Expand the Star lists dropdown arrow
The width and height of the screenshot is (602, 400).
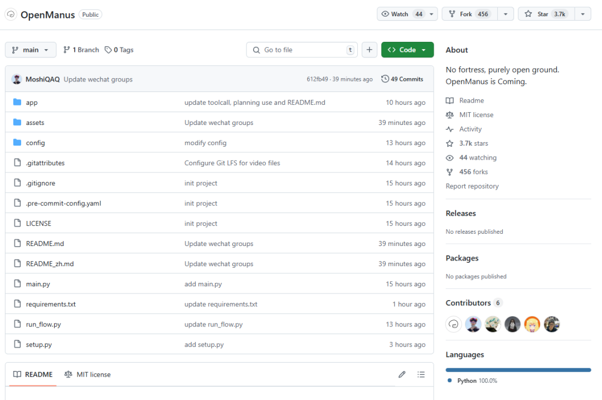583,14
